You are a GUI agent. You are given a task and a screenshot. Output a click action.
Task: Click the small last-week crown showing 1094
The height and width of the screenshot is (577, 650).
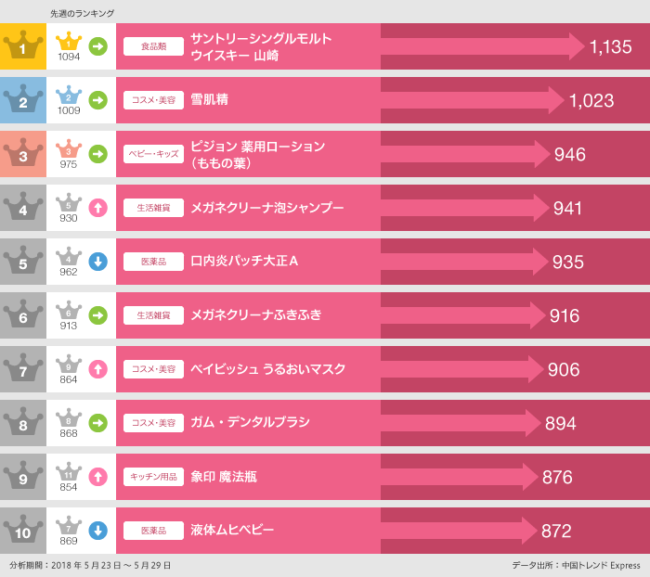coord(69,43)
